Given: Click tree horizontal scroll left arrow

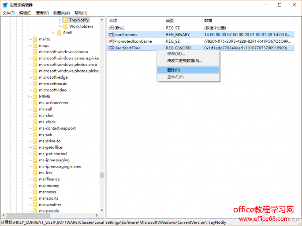Looking at the screenshot, I should pos(4,215).
